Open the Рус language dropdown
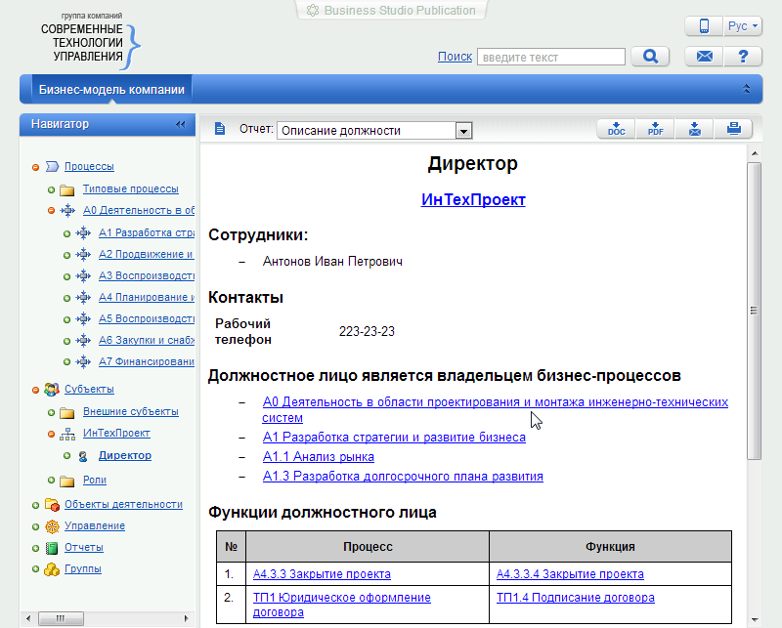This screenshot has height=628, width=782. coord(743,26)
